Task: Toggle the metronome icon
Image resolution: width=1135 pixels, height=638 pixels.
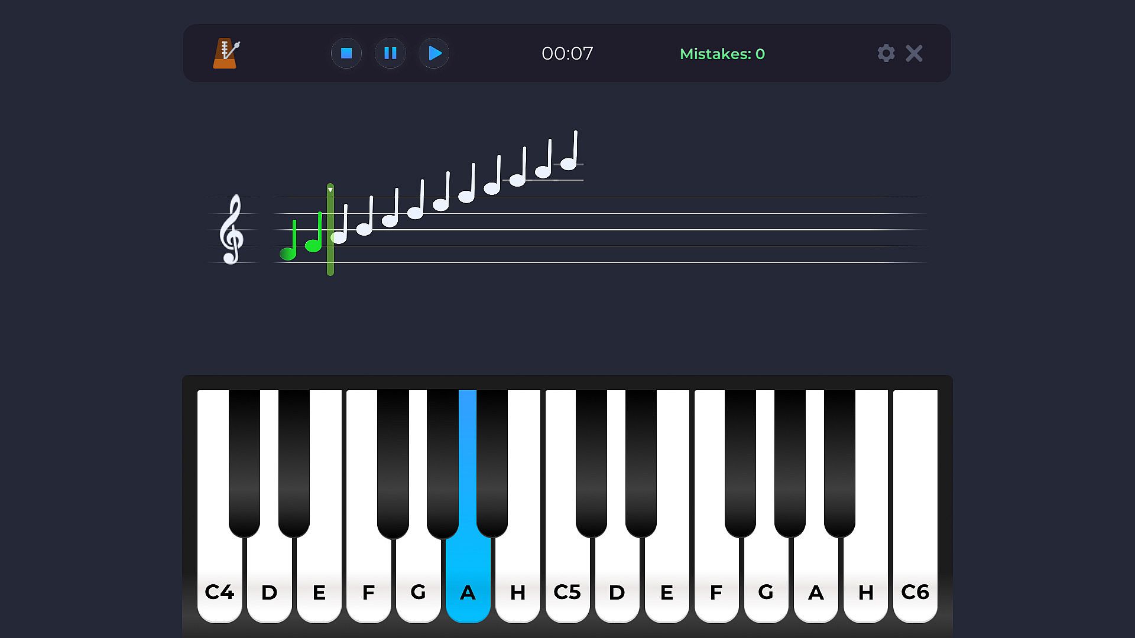Action: [226, 53]
